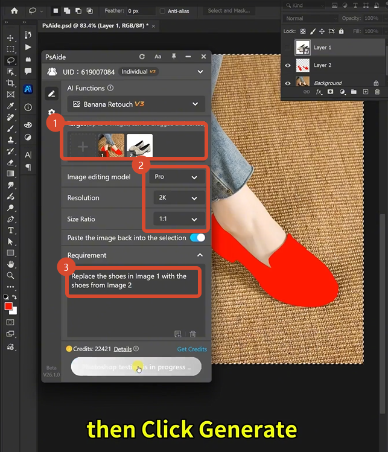Toggle Quick Mask mode
The height and width of the screenshot is (452, 388).
tap(10, 322)
